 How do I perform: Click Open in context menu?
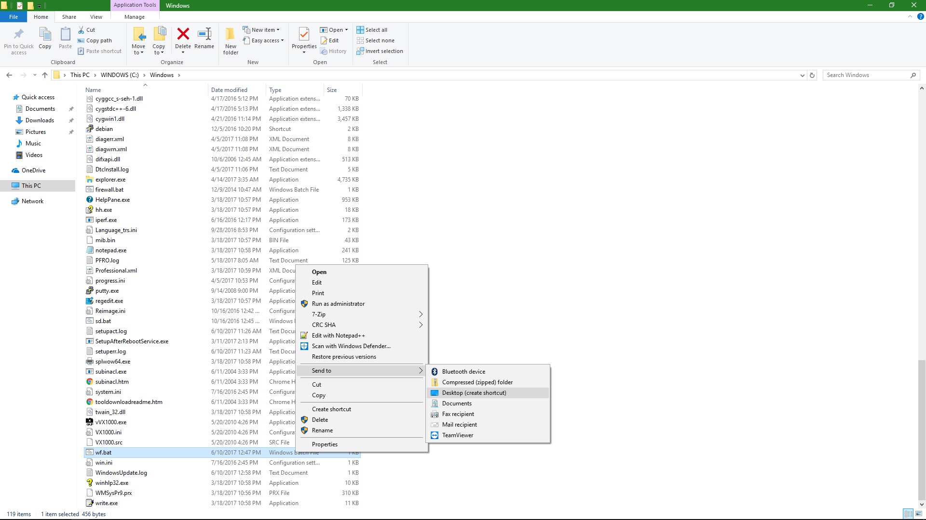[x=362, y=272]
